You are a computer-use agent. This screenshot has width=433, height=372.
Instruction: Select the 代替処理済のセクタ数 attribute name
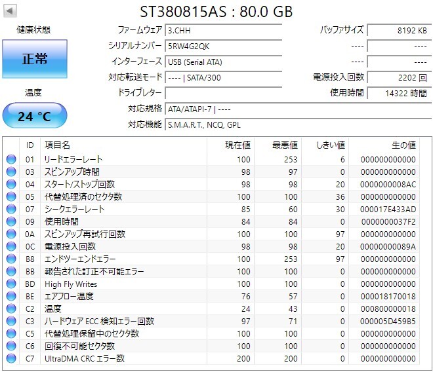coord(83,196)
